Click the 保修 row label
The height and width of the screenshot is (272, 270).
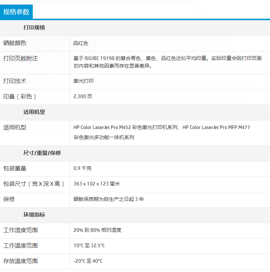click(9, 199)
